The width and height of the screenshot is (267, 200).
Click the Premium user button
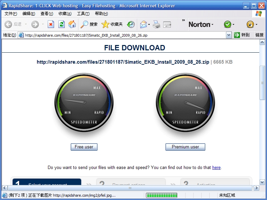[185, 147]
